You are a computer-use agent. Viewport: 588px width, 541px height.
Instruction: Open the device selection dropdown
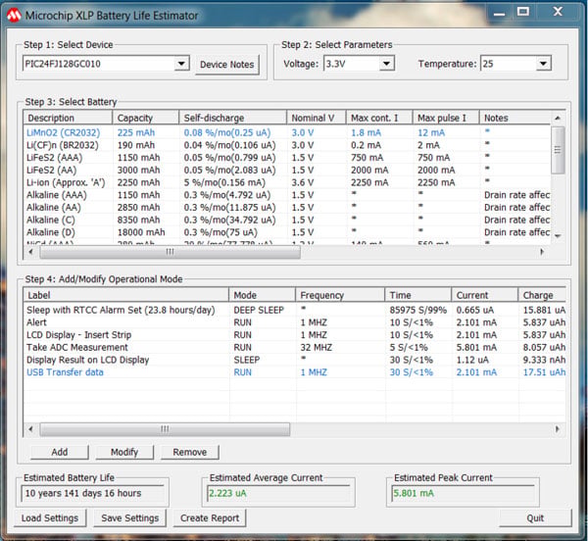pos(181,64)
